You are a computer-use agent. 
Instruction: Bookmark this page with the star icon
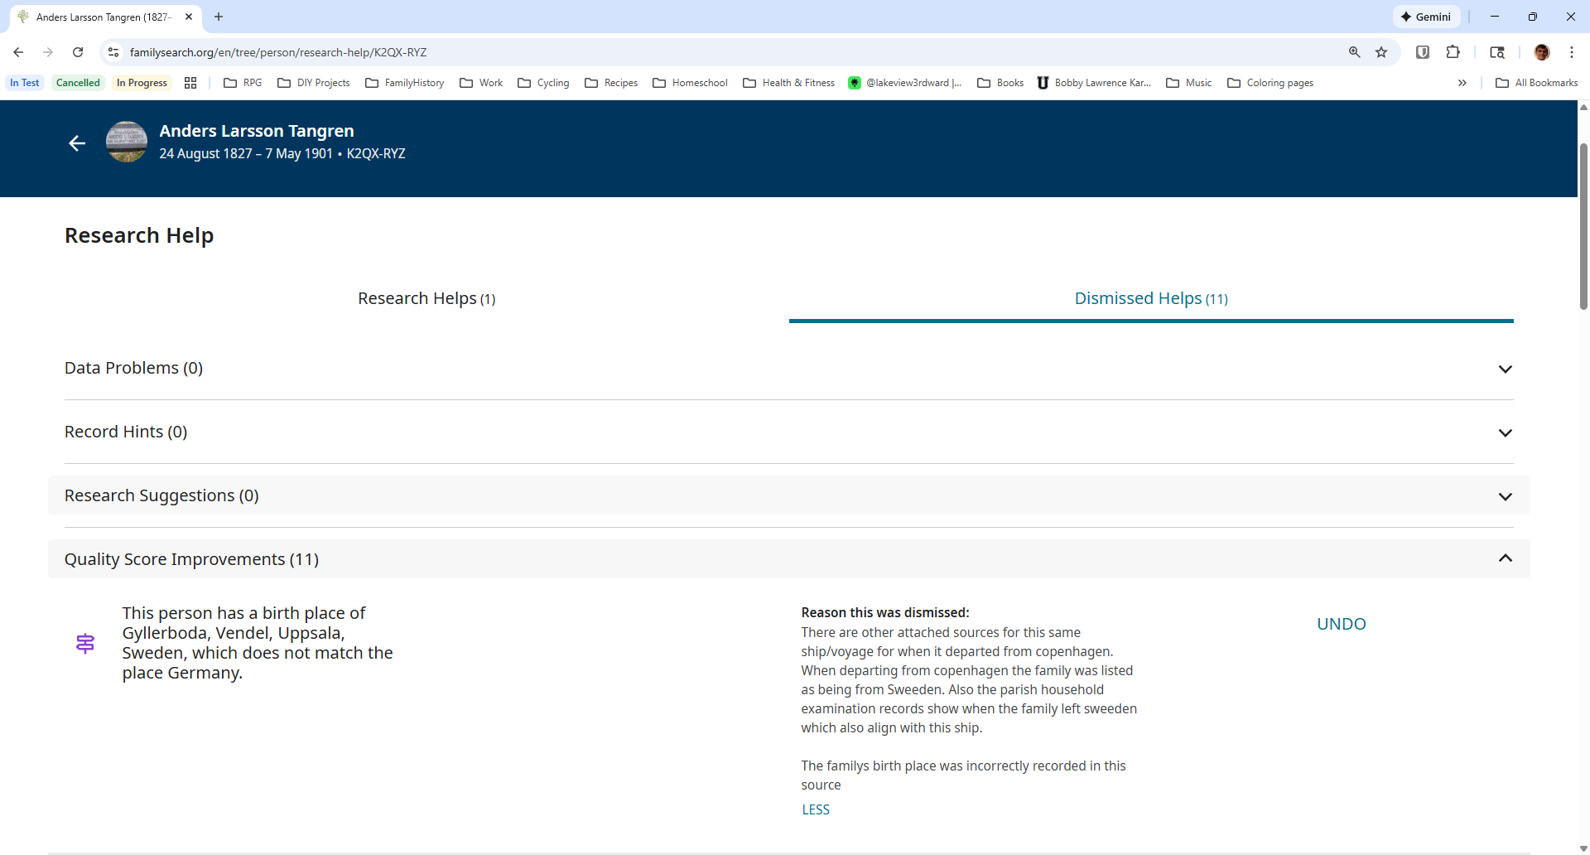[1381, 52]
